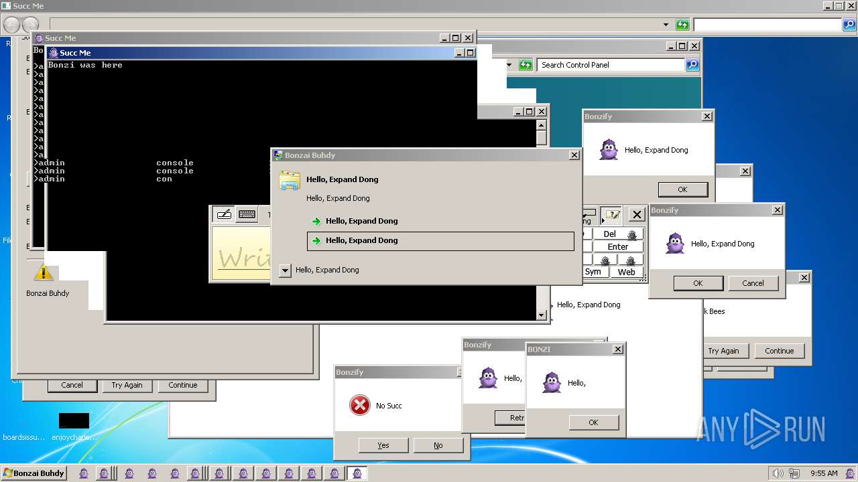
Task: Click the top Succ Me window search field
Action: (x=768, y=25)
